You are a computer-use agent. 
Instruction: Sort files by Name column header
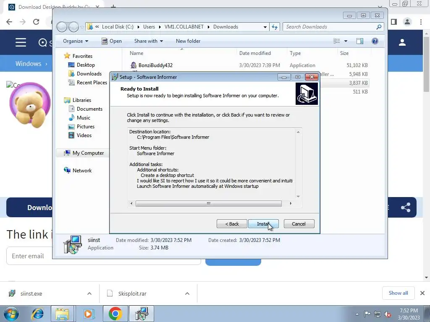click(x=136, y=53)
